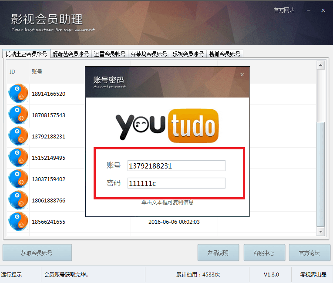Click the avatar icon beside account 18566241655
The height and width of the screenshot is (283, 333).
pyautogui.click(x=18, y=222)
